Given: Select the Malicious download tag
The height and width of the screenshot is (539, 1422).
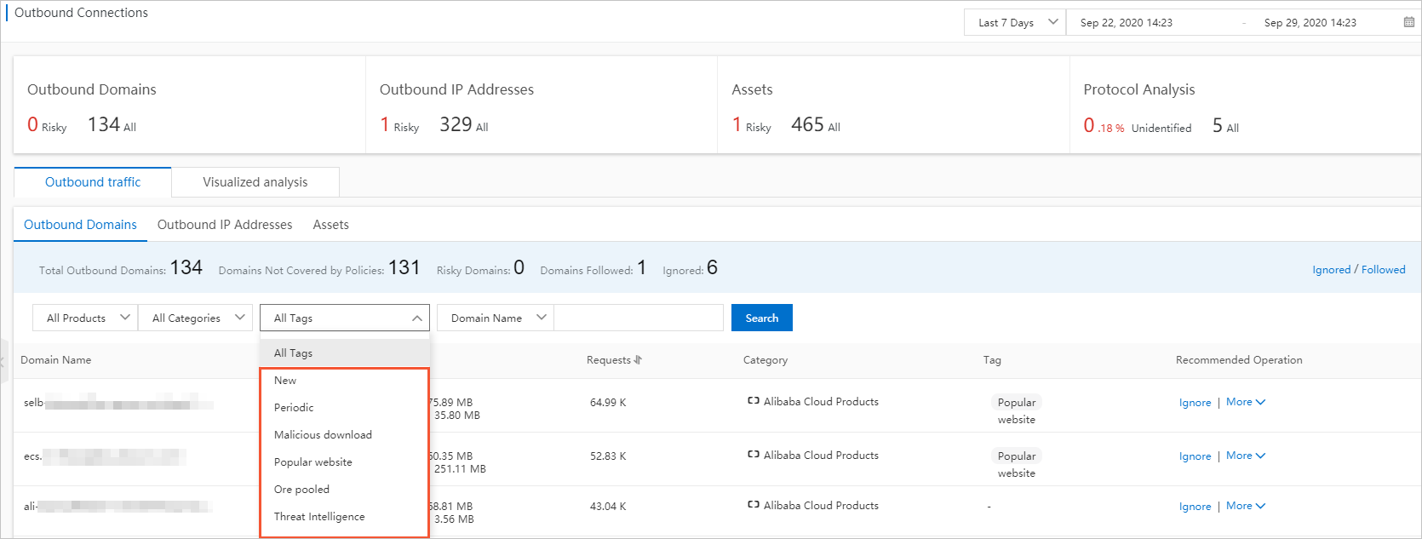Looking at the screenshot, I should (x=345, y=435).
